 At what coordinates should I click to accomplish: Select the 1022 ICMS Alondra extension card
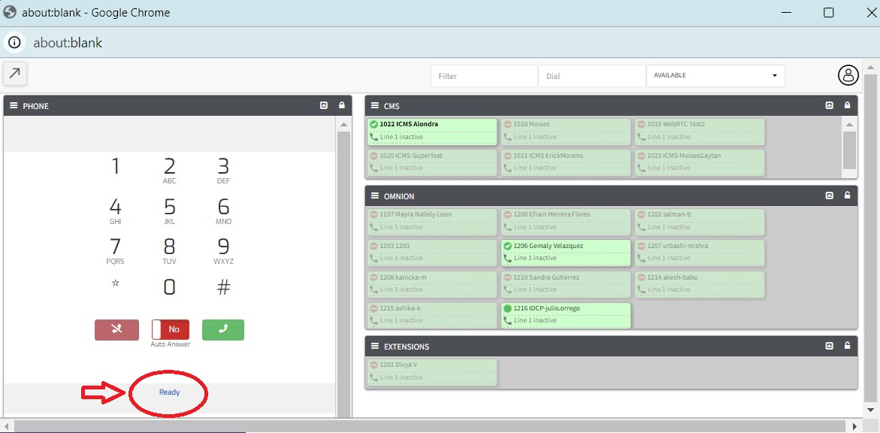431,131
